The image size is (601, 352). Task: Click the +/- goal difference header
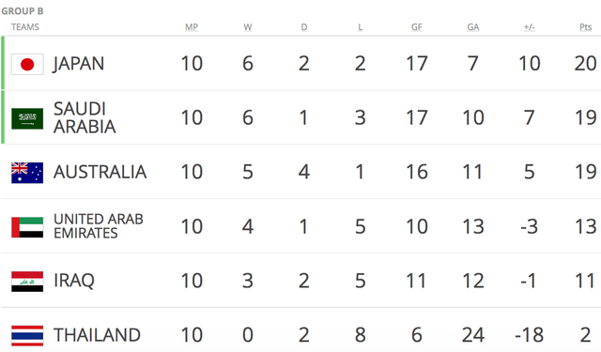[530, 27]
